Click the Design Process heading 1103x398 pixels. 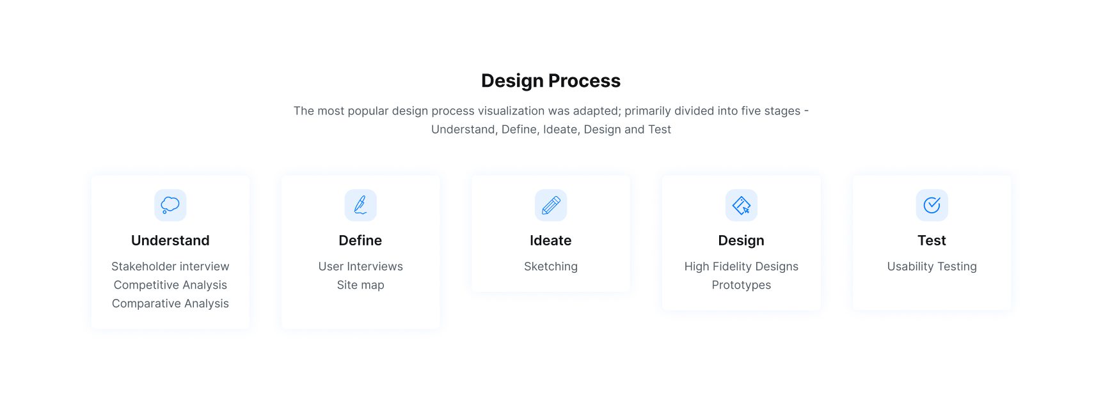pyautogui.click(x=551, y=80)
